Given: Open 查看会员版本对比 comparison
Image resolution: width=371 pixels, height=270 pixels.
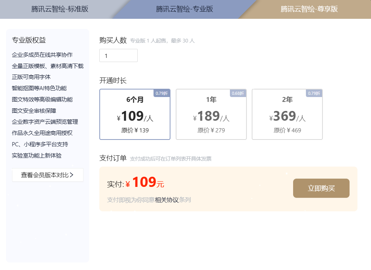Looking at the screenshot, I should 47,175.
